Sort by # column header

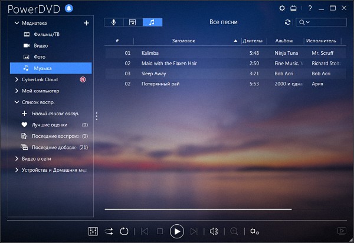[117, 41]
